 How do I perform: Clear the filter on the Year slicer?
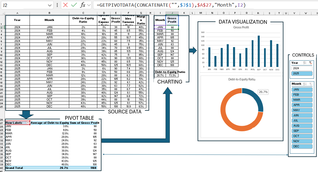(311, 63)
